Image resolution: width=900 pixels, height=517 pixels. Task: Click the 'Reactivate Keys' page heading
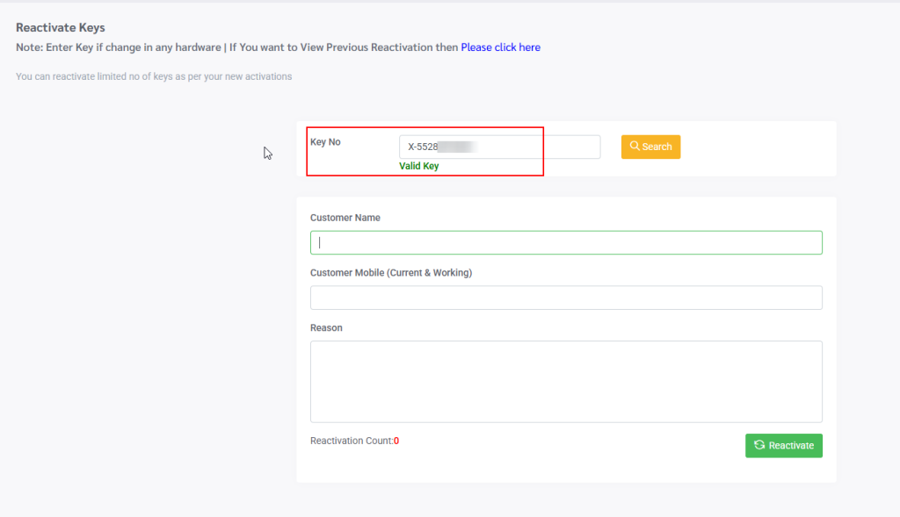click(60, 28)
